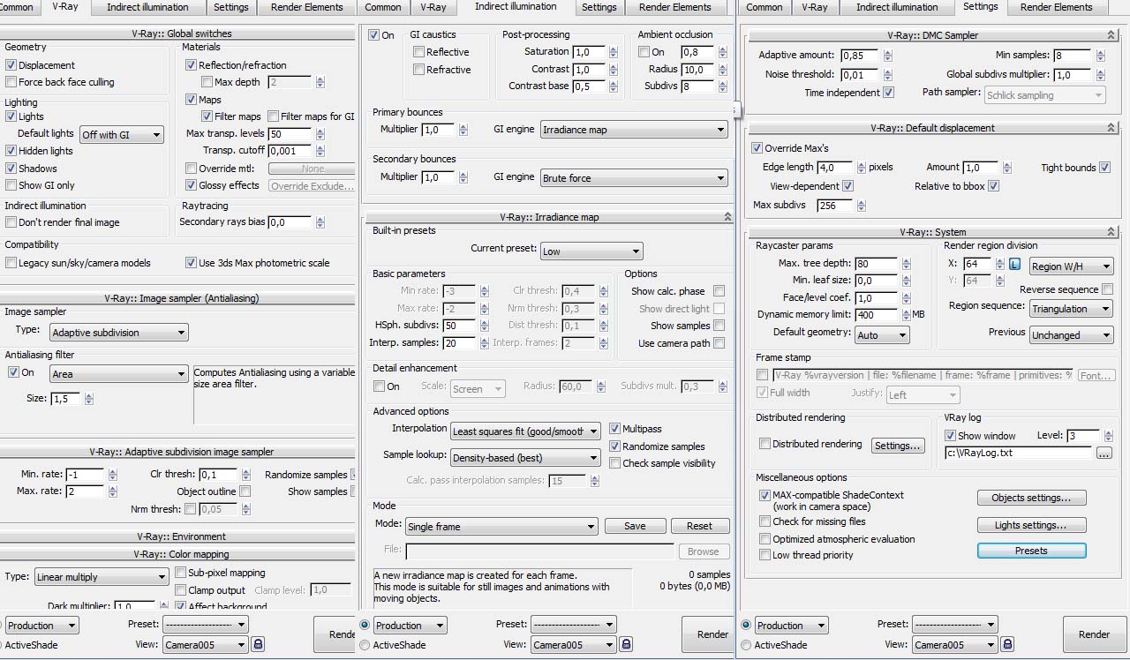Open the Antialiasing filter Area dropdown
Image resolution: width=1130 pixels, height=660 pixels.
coord(119,374)
